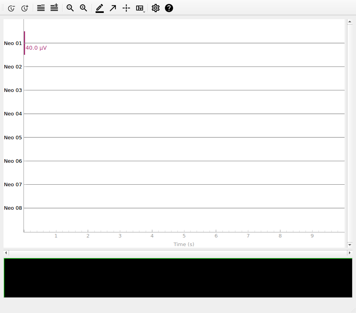Viewport: 356px width, 313px height.
Task: Select the Neo 04 channel label
Action: tap(13, 114)
